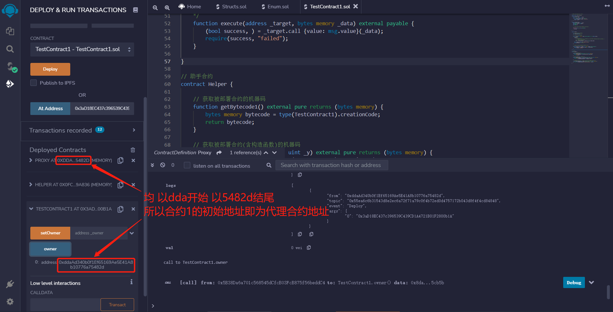Zoom in the editor font
The image size is (613, 312).
(x=167, y=7)
